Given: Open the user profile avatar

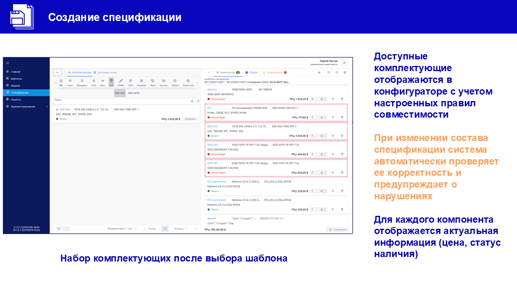Looking at the screenshot, I should click(x=344, y=63).
